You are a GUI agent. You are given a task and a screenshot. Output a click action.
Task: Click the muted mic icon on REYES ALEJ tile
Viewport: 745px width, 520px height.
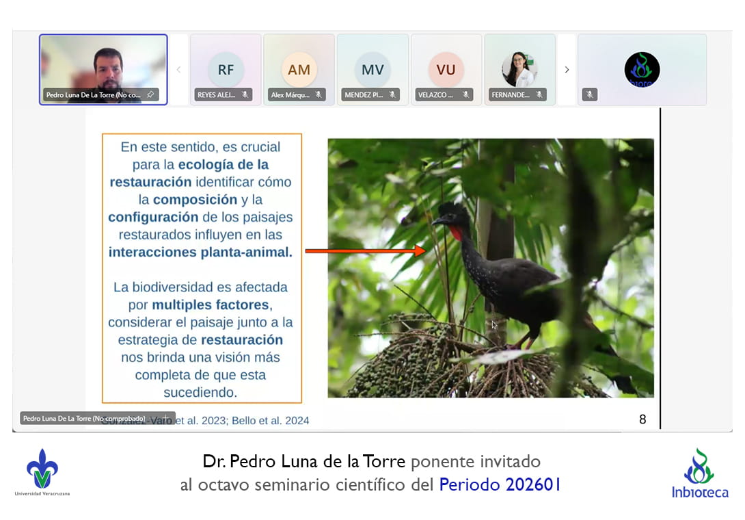coord(244,95)
